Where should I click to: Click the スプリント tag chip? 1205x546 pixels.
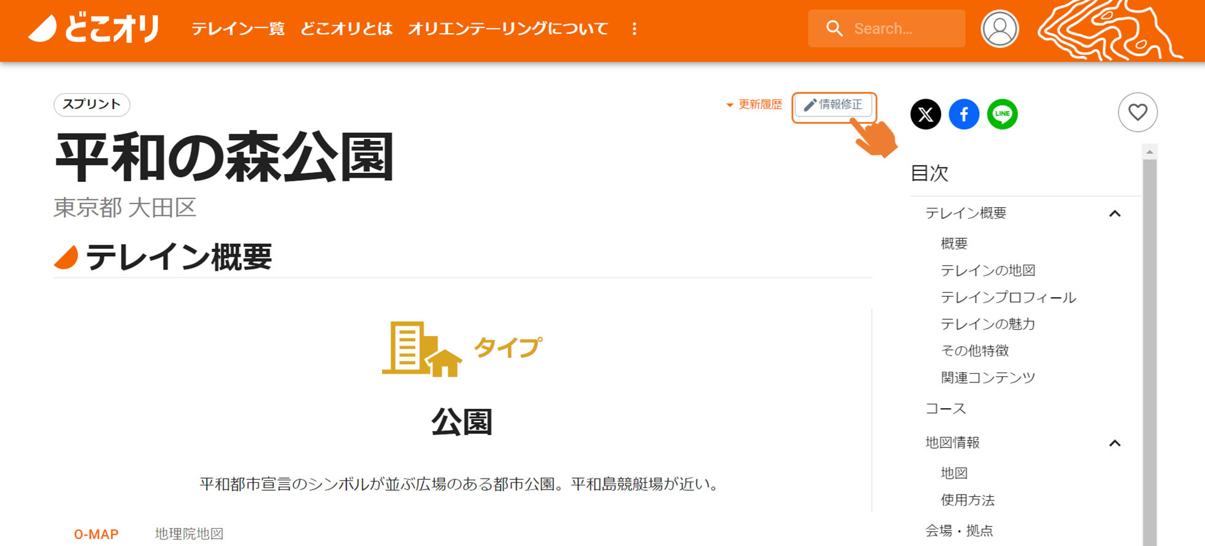point(92,104)
